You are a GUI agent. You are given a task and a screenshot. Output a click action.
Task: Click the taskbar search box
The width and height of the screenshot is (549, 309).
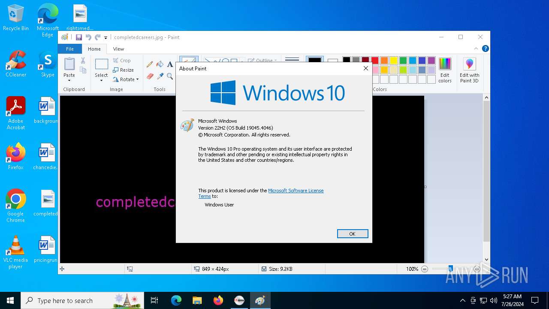click(83, 300)
